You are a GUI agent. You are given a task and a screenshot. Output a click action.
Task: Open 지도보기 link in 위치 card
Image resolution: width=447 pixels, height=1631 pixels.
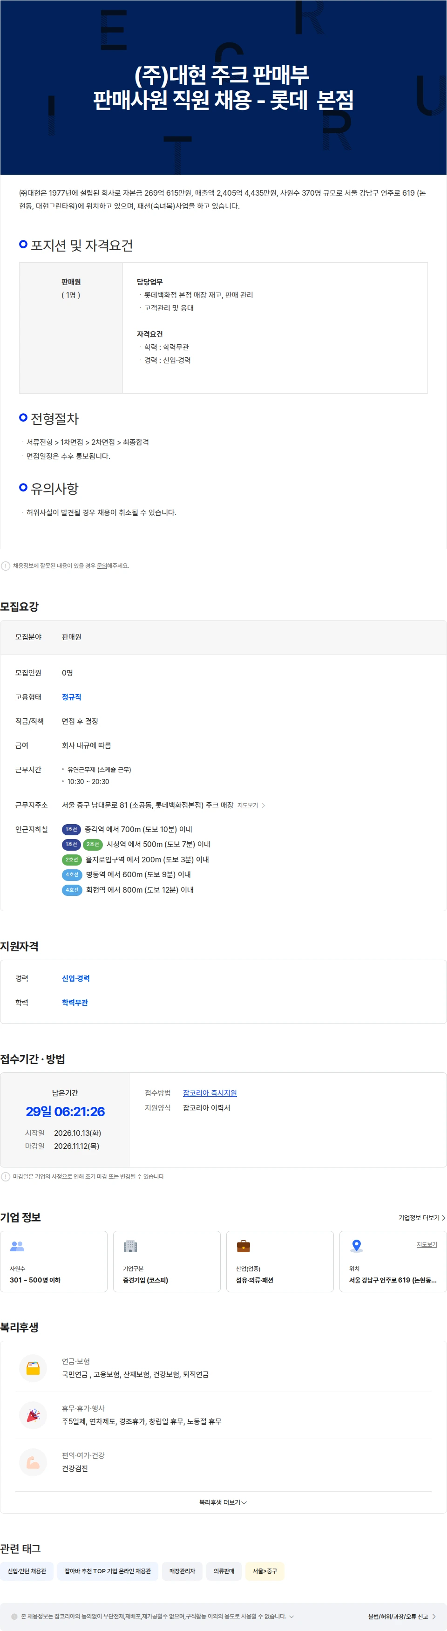tap(427, 1245)
